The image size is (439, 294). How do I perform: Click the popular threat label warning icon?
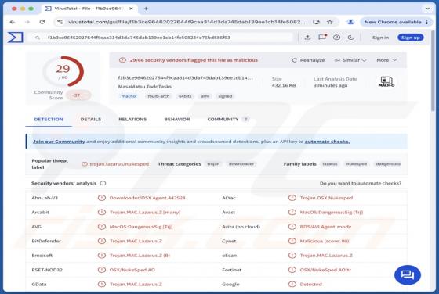85,164
